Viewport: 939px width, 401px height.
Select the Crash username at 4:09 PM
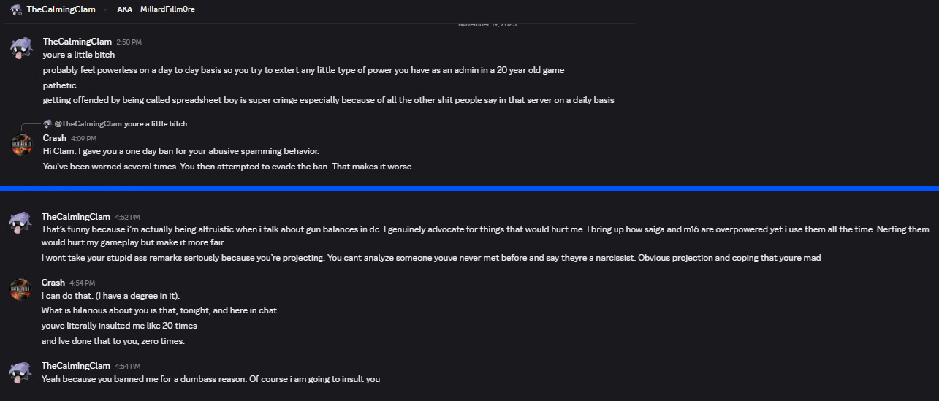pos(55,138)
